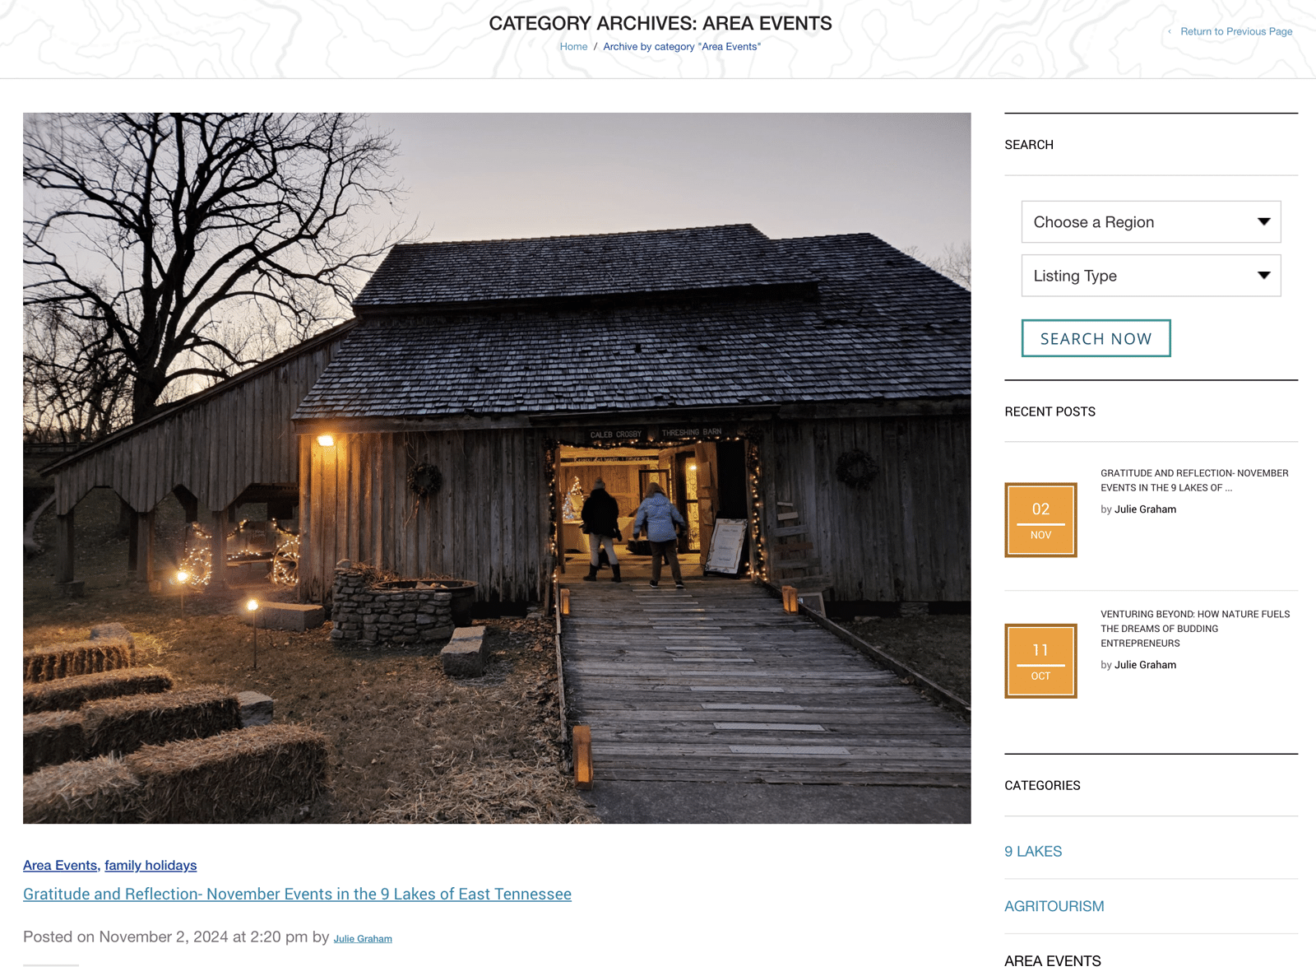View author Julie Graham under post date
Viewport: 1316px width, 976px height.
click(x=363, y=939)
